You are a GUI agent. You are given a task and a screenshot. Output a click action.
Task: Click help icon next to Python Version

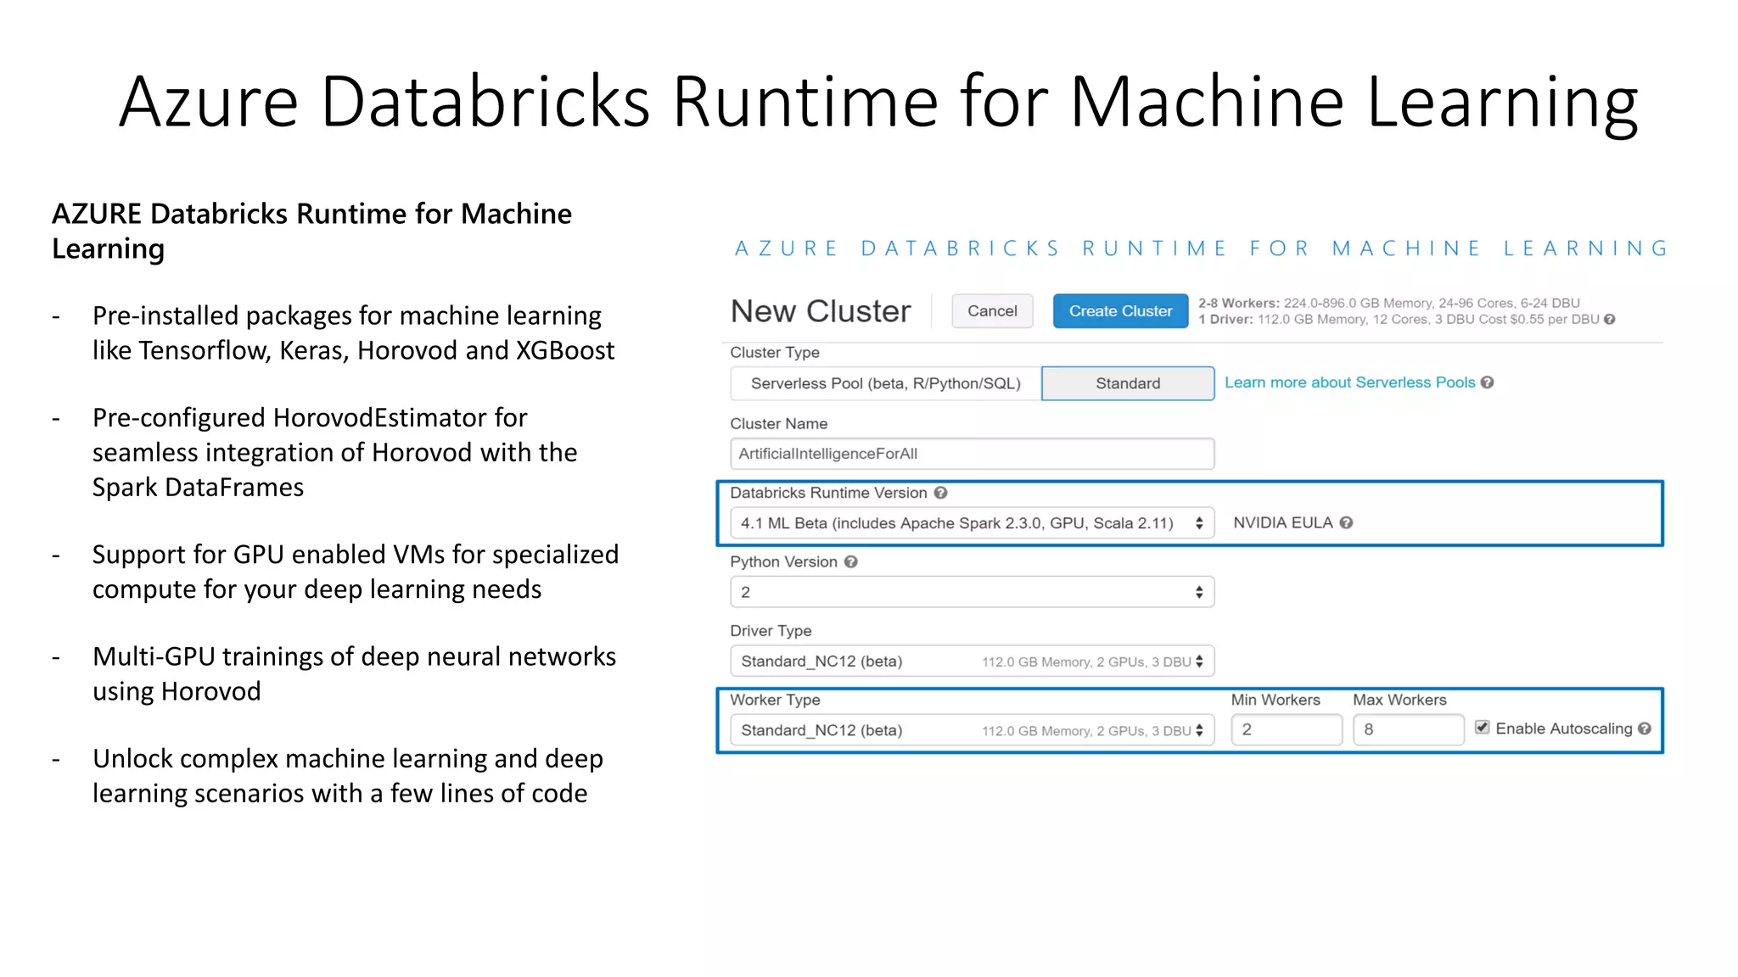point(850,561)
